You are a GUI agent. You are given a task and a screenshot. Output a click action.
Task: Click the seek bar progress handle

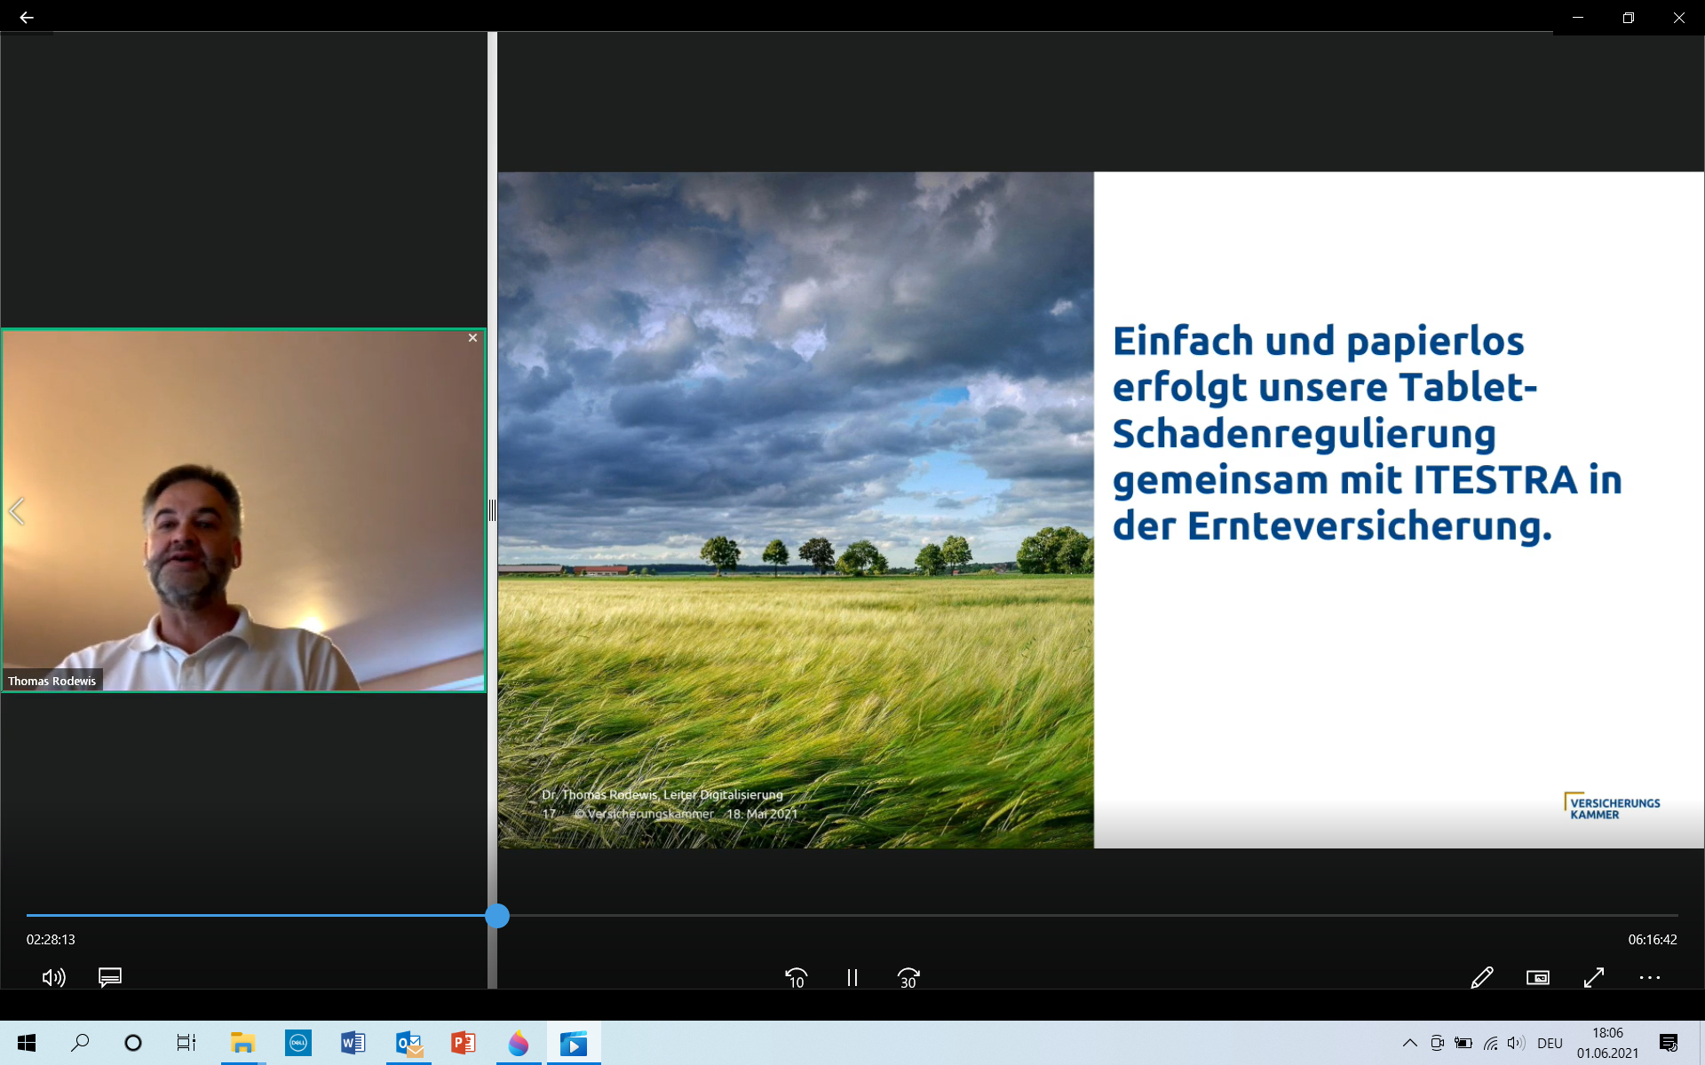[497, 916]
